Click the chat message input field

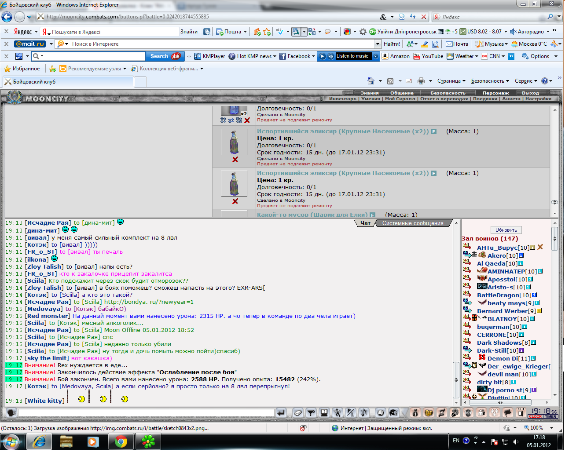click(146, 413)
